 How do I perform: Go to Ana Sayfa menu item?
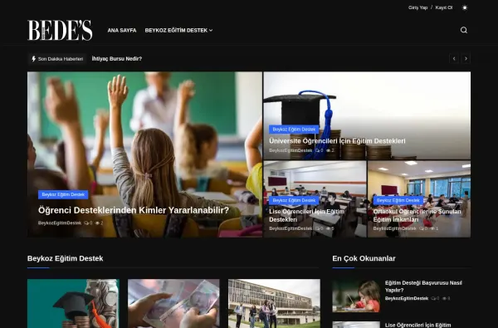122,31
